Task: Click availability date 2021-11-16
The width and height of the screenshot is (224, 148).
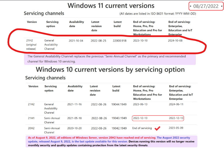Action: [x=74, y=104]
